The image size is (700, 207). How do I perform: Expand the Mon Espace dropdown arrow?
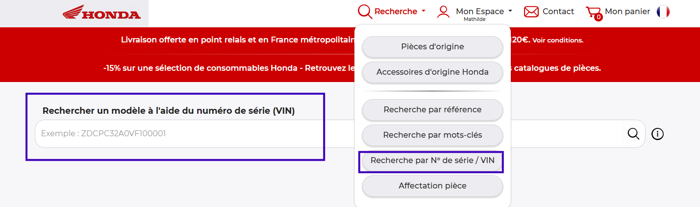point(510,11)
